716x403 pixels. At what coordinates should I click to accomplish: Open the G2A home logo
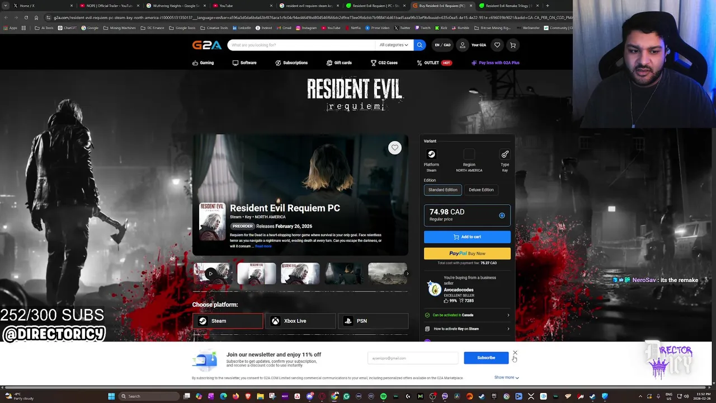(206, 45)
